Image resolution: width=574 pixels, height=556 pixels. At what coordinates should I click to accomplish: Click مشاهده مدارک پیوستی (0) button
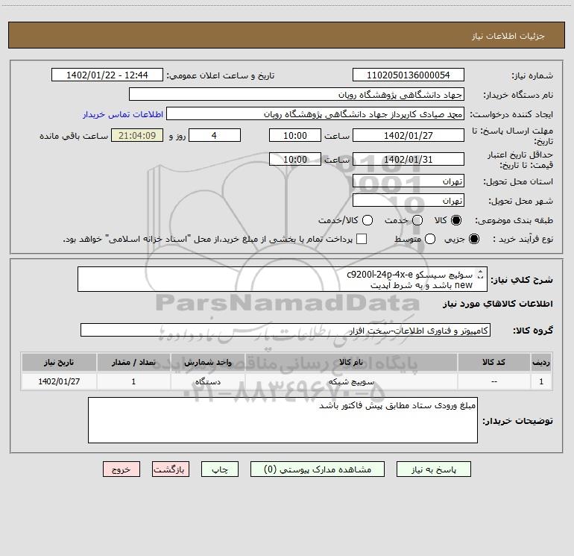click(x=318, y=469)
